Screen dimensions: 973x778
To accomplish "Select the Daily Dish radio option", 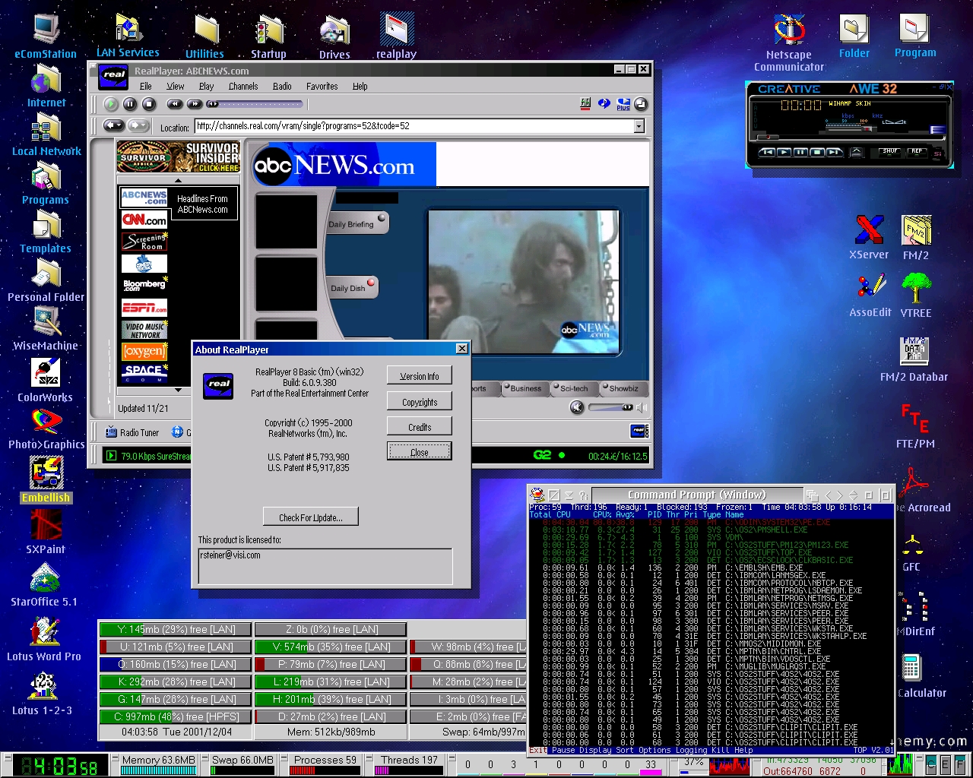I will pos(351,287).
